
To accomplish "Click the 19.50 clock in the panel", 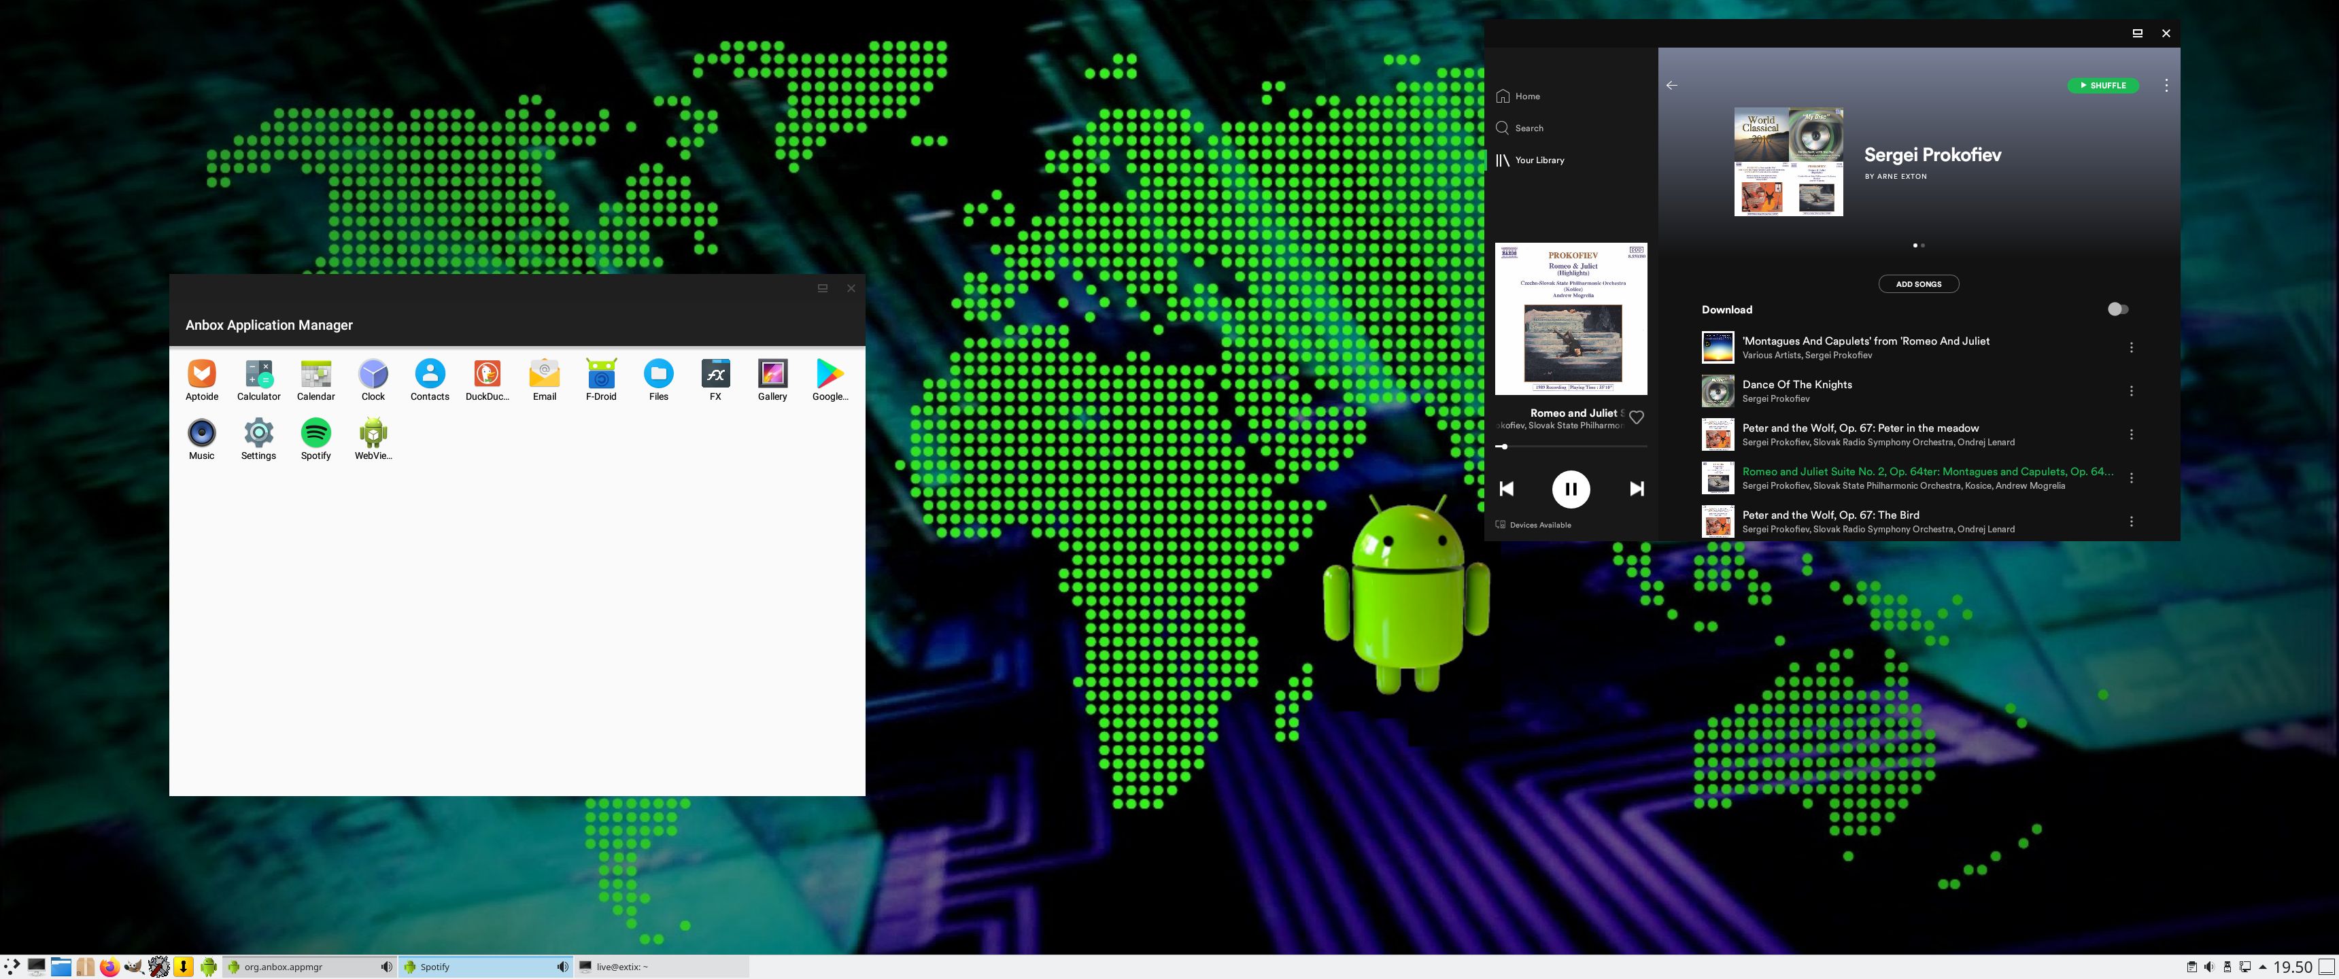I will pyautogui.click(x=2293, y=967).
